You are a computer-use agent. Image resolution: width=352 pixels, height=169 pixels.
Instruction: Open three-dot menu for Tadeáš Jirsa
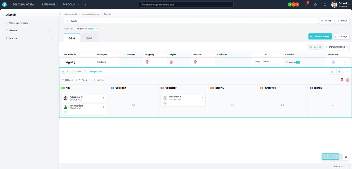(103, 98)
